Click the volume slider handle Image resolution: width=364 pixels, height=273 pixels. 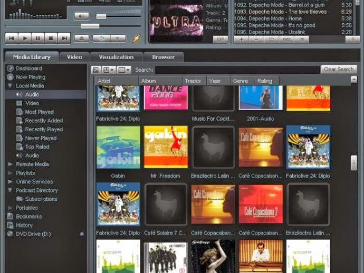point(101,16)
